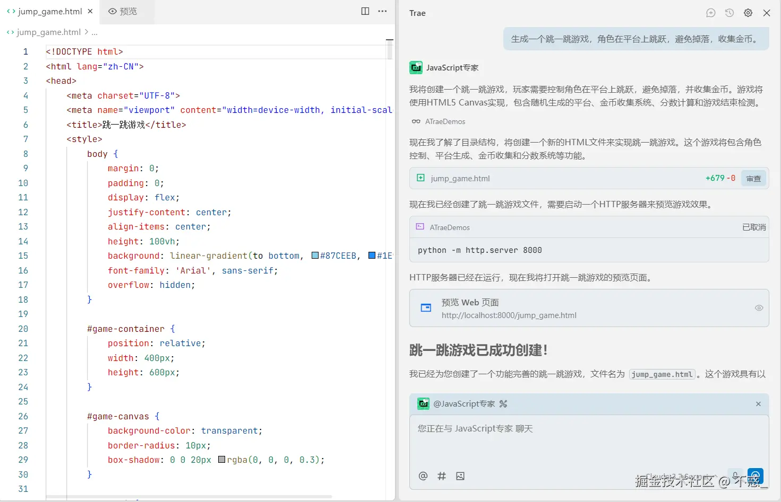Click the 审查 review button
The image size is (781, 502).
pyautogui.click(x=753, y=179)
